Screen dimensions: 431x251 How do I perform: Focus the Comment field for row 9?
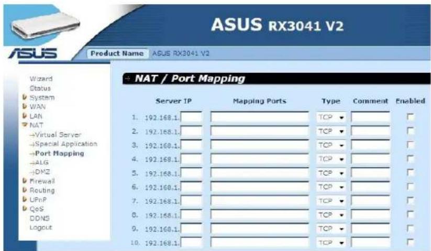371,229
